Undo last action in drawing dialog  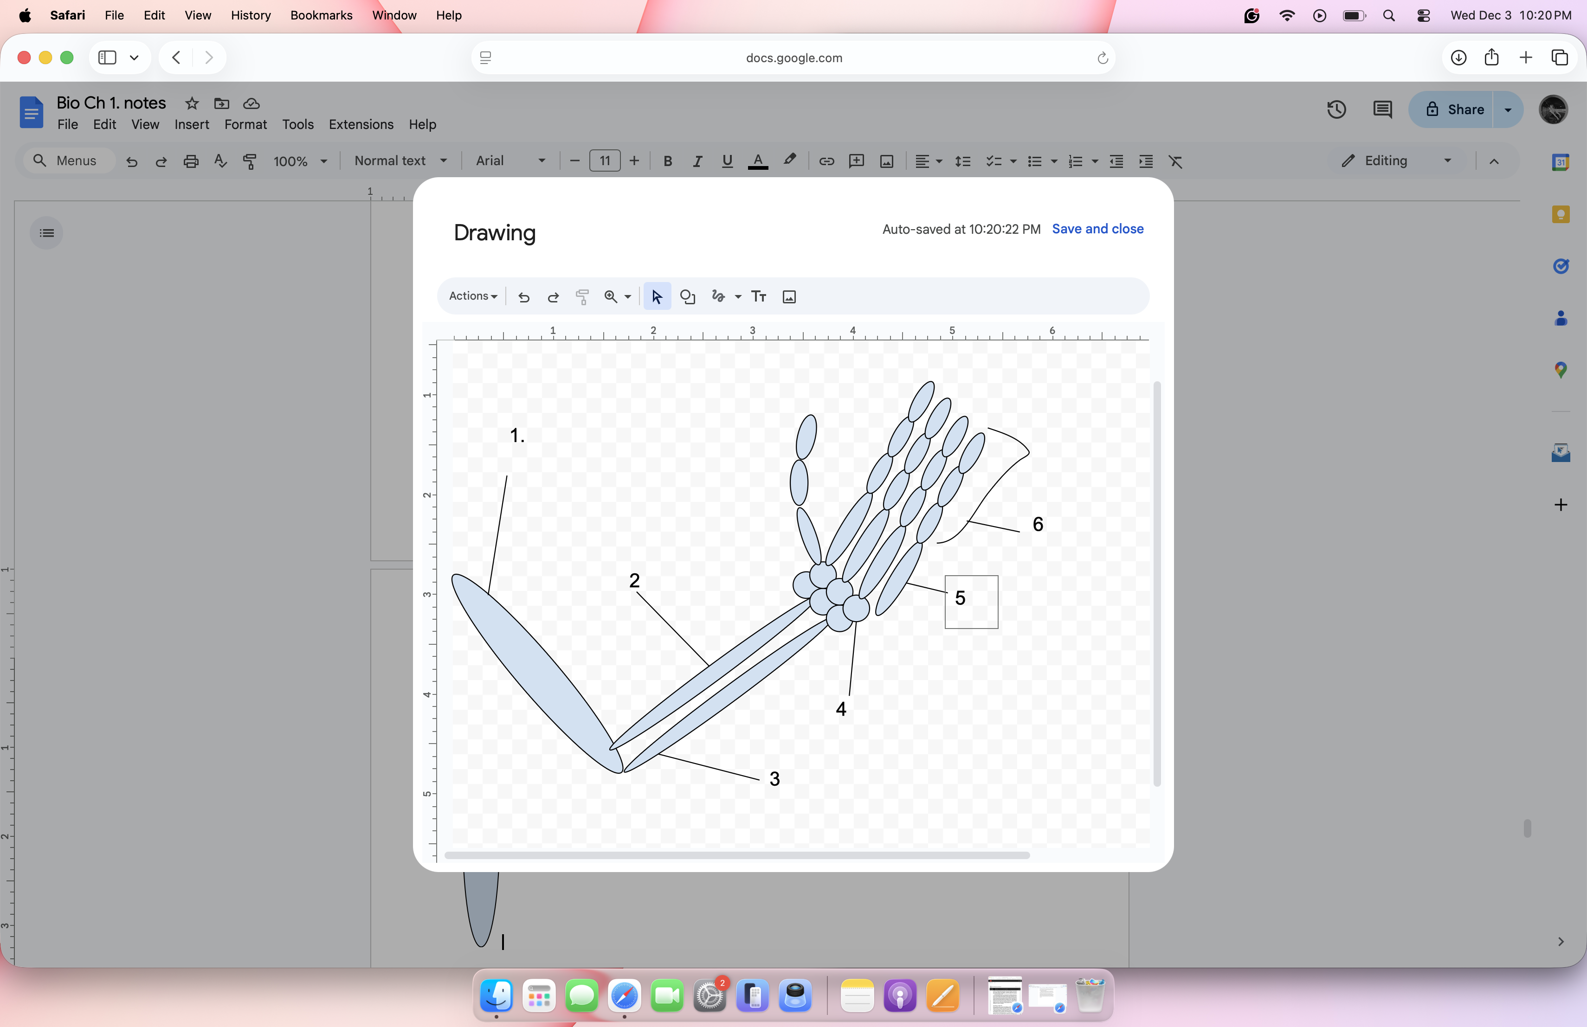pos(524,296)
